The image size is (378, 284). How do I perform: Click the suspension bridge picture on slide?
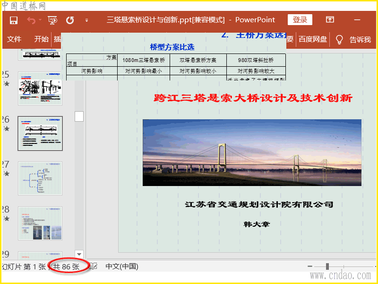[x=252, y=152]
